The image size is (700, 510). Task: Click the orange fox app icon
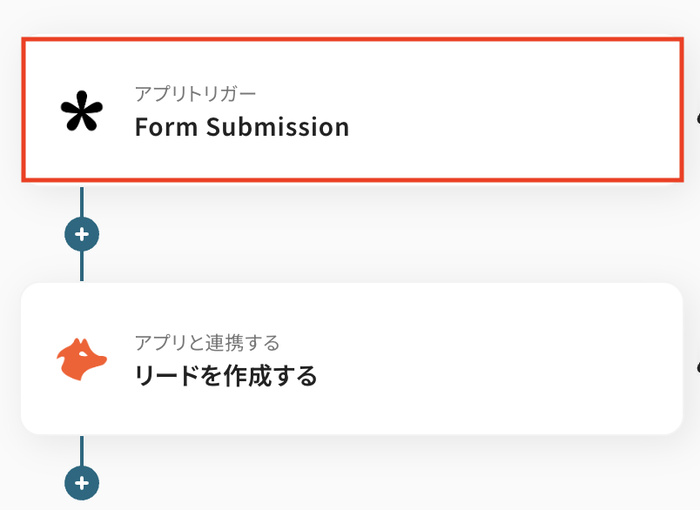(x=82, y=361)
